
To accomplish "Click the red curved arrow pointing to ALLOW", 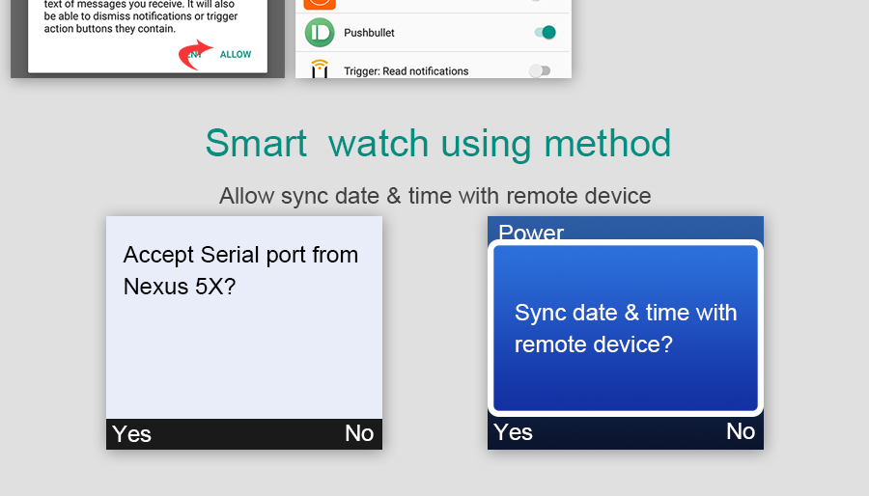I will [x=196, y=55].
